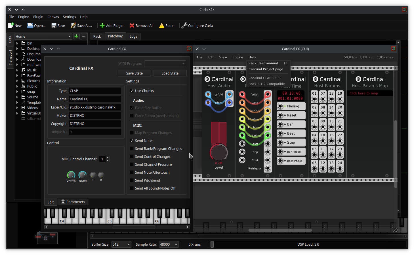The image size is (414, 255).
Task: Click the L balance knob
Action: [93, 175]
